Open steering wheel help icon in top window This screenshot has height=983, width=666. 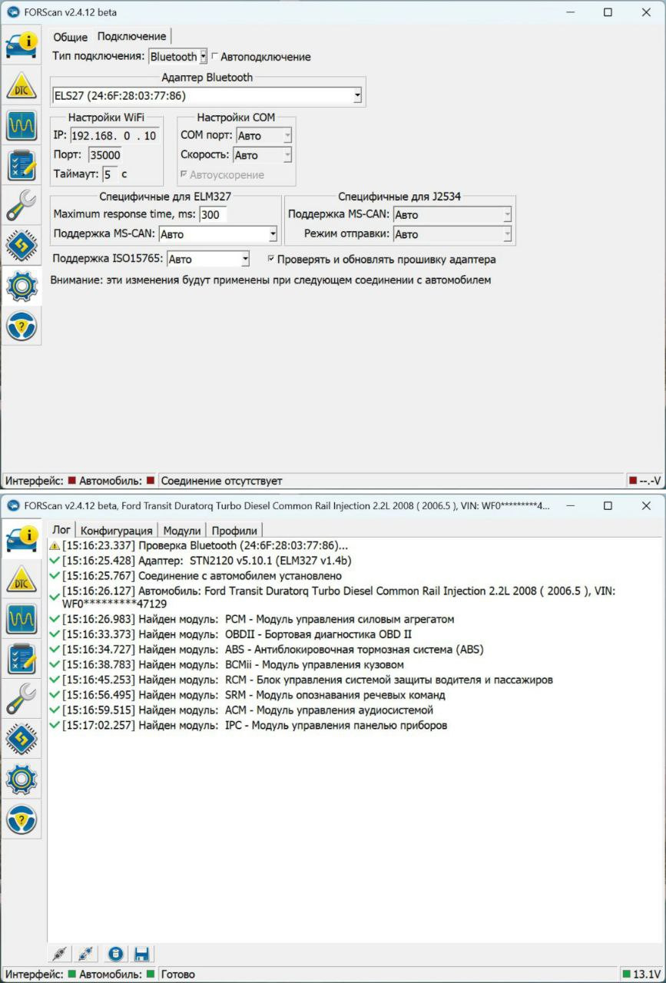click(x=22, y=326)
